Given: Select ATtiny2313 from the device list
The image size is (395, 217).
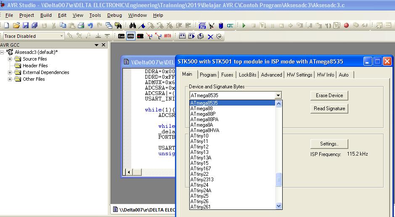Looking at the screenshot, I should click(x=202, y=180).
